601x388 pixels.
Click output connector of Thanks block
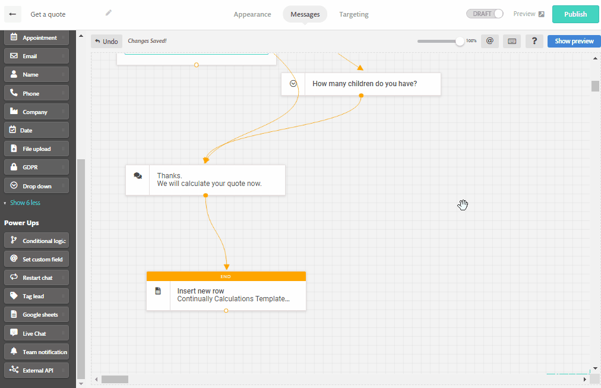(x=205, y=195)
